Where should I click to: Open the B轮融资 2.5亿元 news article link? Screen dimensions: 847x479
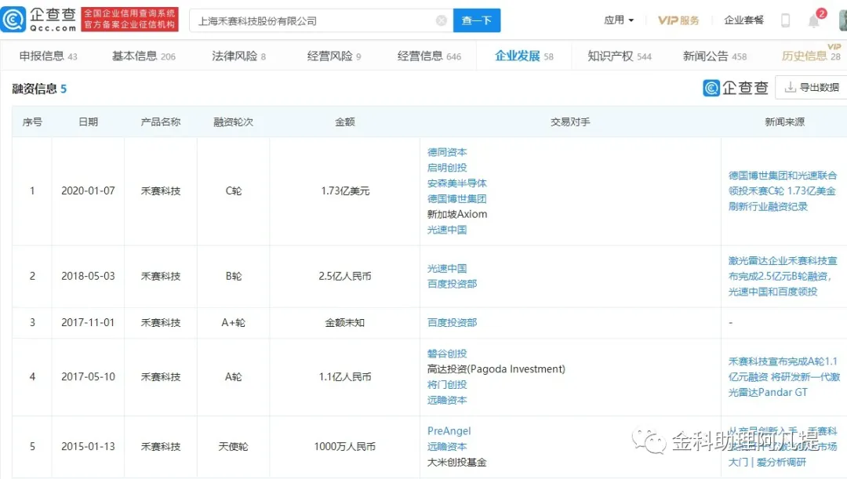782,276
